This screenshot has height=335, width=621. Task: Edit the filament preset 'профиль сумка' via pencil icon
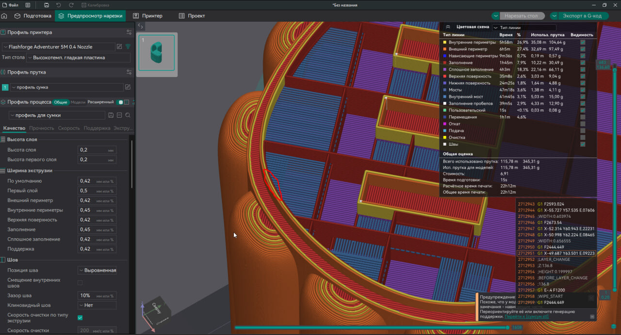(128, 88)
